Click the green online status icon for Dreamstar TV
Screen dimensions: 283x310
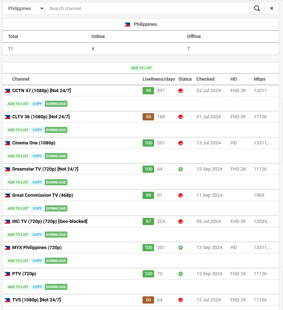[181, 169]
